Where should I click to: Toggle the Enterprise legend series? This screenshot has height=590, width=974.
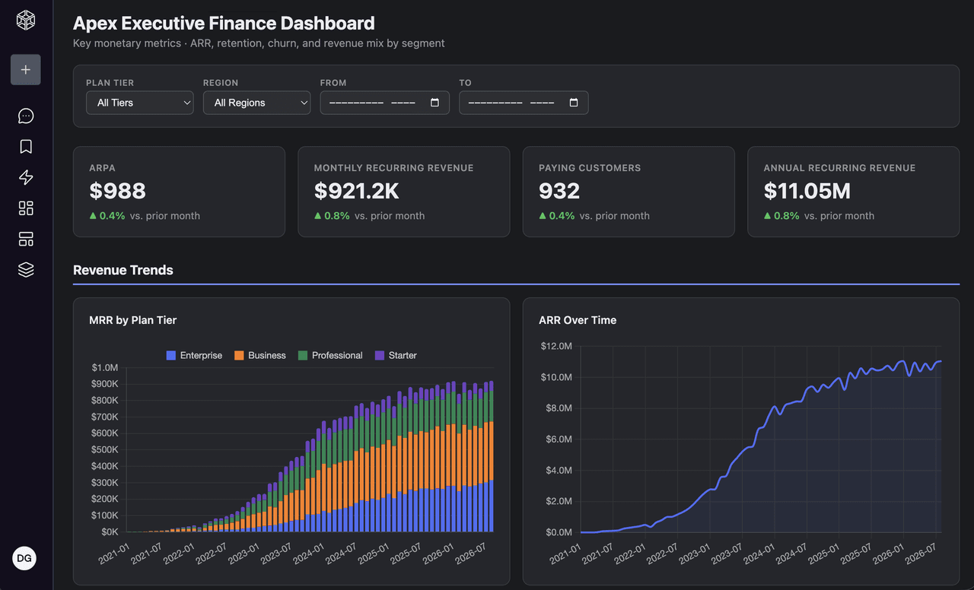tap(195, 355)
